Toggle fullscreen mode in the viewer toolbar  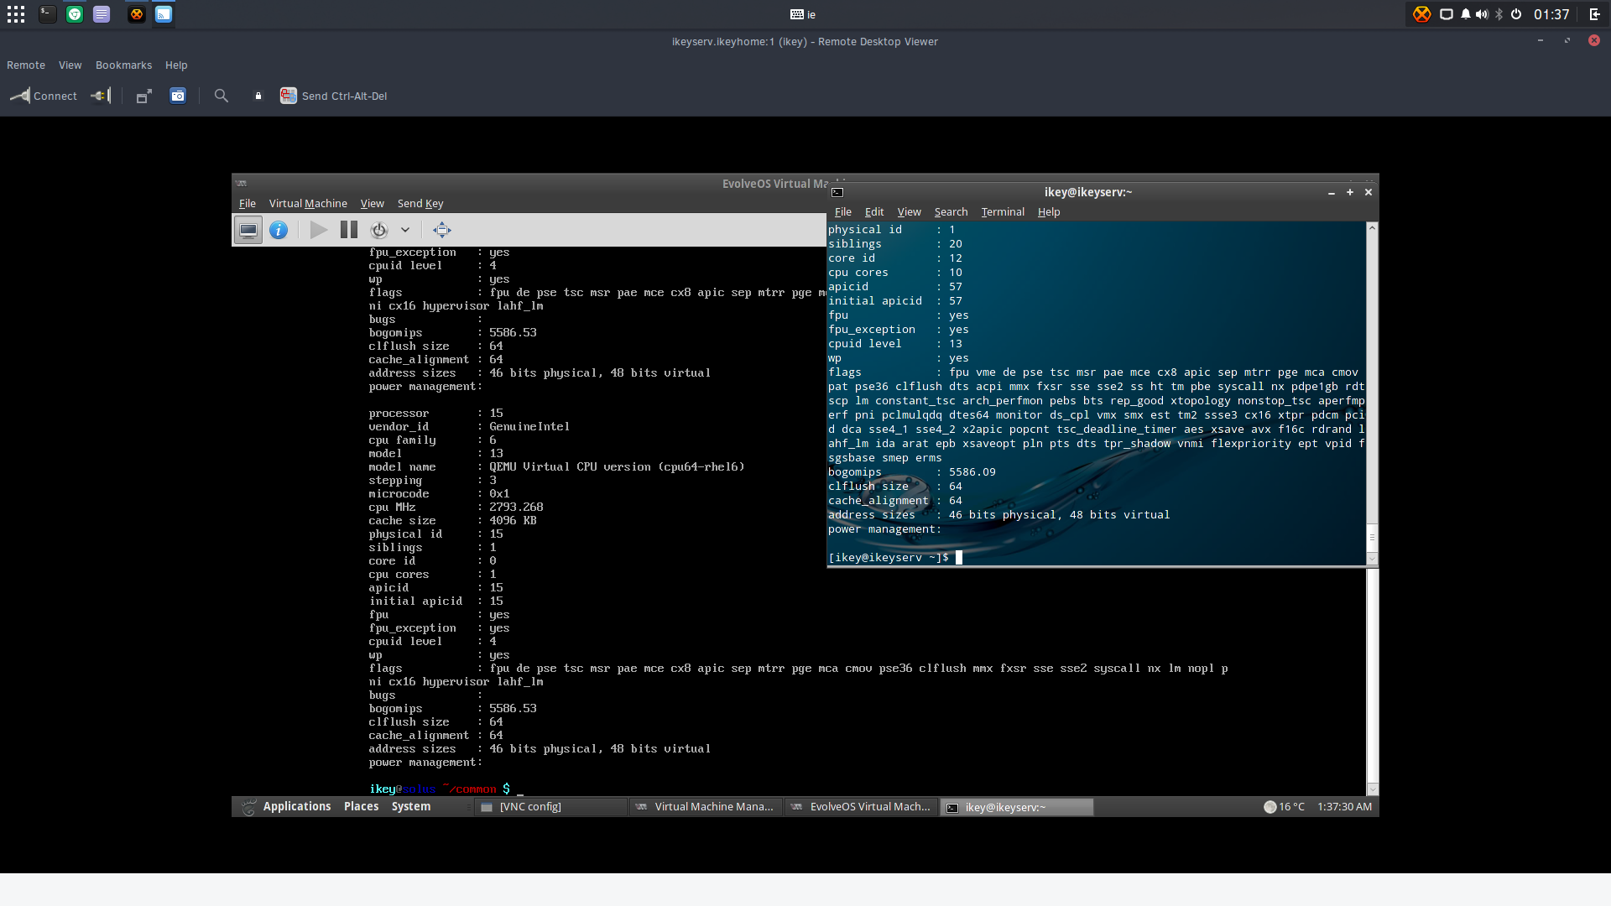(143, 96)
